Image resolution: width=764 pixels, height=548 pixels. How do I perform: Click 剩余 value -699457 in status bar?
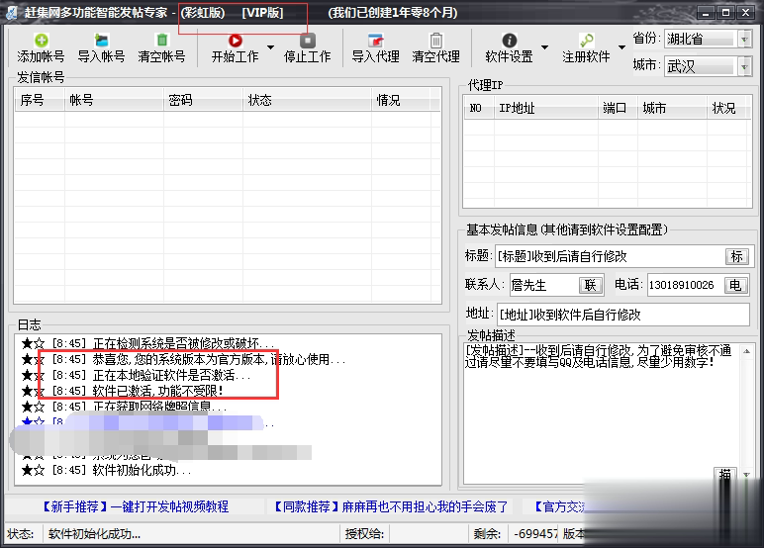pyautogui.click(x=536, y=534)
